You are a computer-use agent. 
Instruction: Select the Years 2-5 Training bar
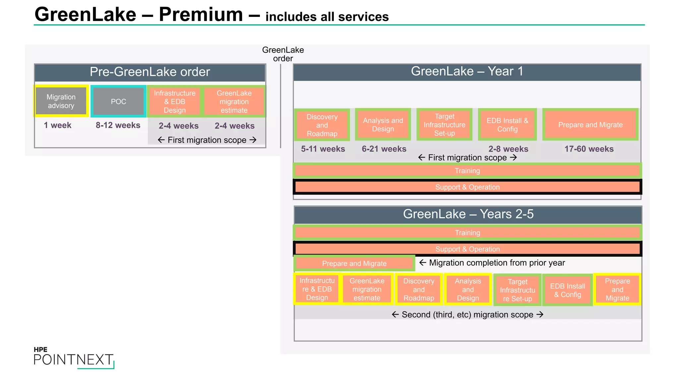[x=467, y=233]
